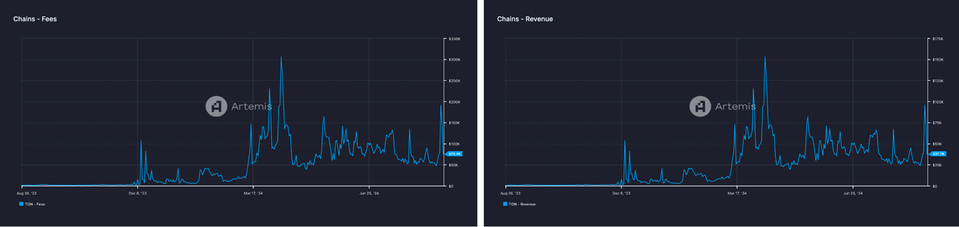Toggle the TON - Revenue legend label
The height and width of the screenshot is (227, 959).
pos(522,204)
